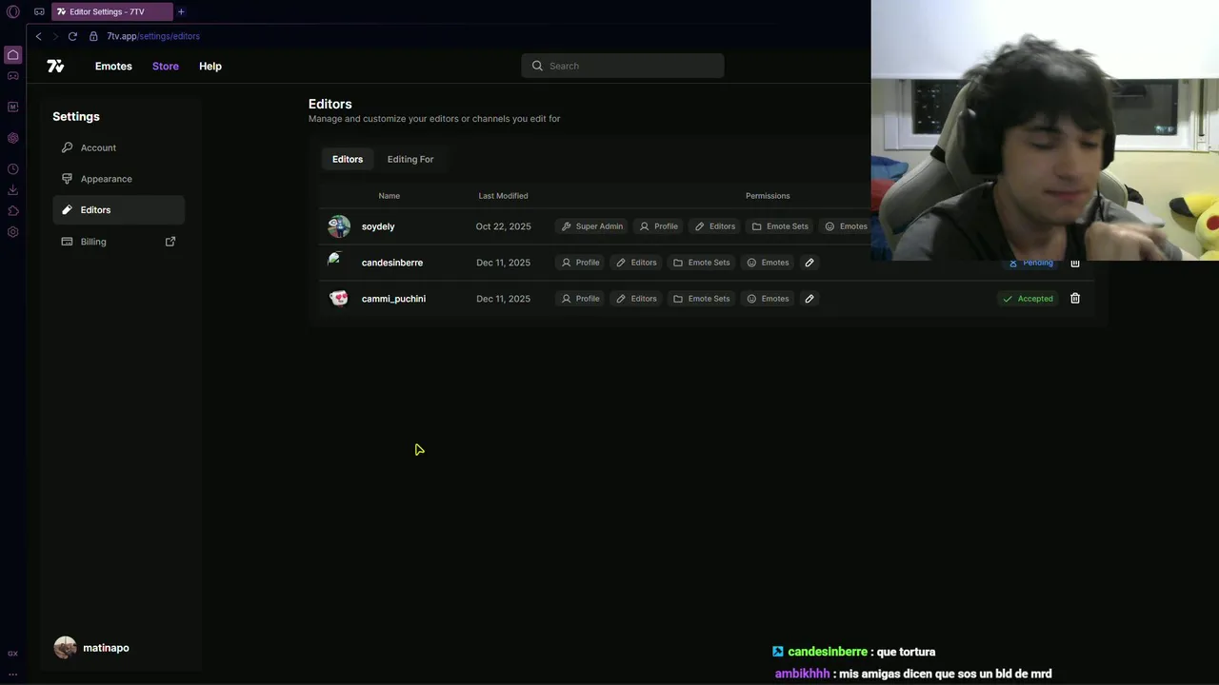Screen dimensions: 1219x685
Task: Click the padlock site info icon
Action: 93,36
